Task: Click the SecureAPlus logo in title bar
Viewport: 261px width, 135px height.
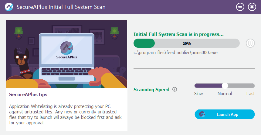Action: click(x=9, y=7)
